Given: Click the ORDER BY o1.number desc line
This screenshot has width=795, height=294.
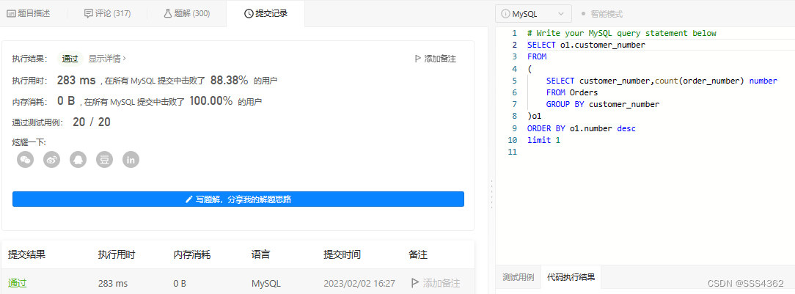Looking at the screenshot, I should pos(581,128).
